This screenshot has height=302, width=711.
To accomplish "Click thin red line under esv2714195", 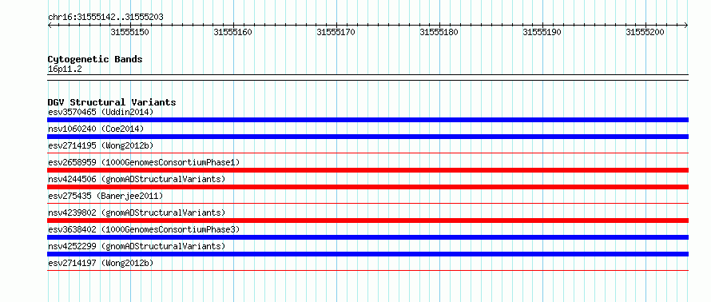I will [367, 153].
